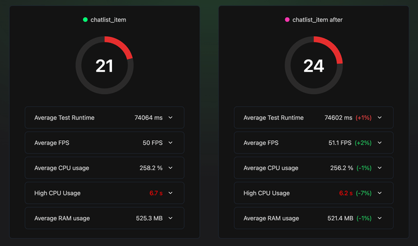The width and height of the screenshot is (418, 246).
Task: Select the score gauge showing 21
Action: pyautogui.click(x=104, y=65)
